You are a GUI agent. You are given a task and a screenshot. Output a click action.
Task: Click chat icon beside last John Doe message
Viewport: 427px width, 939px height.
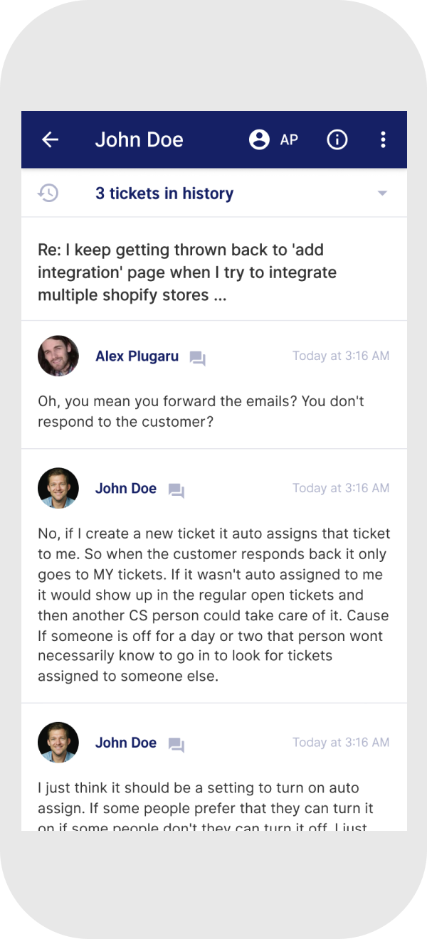(x=176, y=744)
